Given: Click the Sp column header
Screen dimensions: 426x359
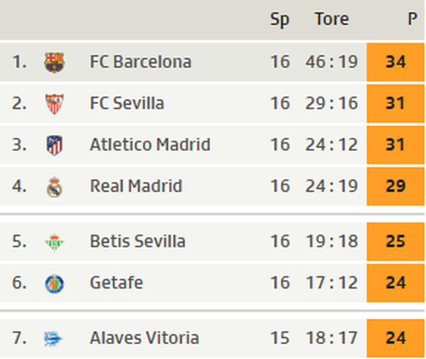Looking at the screenshot, I should click(280, 20).
